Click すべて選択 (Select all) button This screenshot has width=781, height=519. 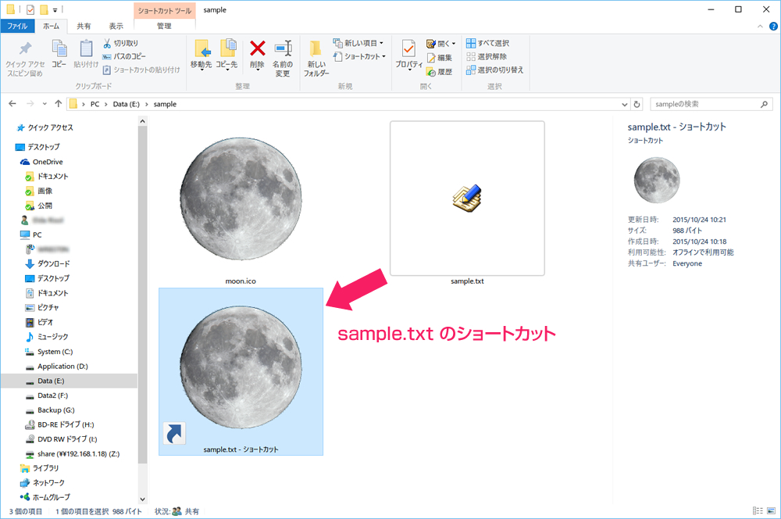(487, 43)
